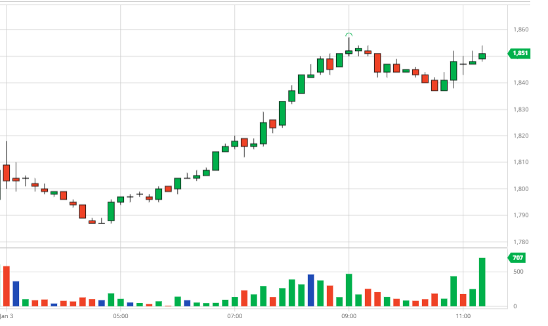Click the tall blue volume bar before 09:00
The height and width of the screenshot is (326, 548).
(310, 291)
